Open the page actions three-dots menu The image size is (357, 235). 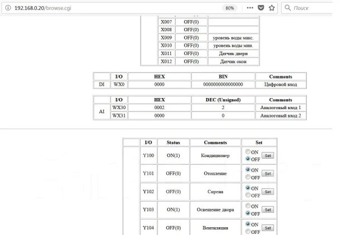(x=250, y=8)
